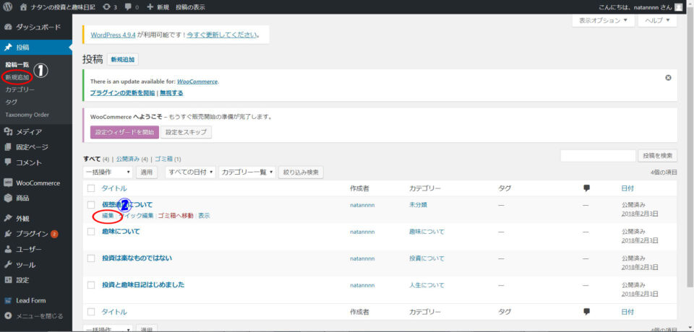
Task: Click 投稿の表示 in the admin bar
Action: coord(190,7)
